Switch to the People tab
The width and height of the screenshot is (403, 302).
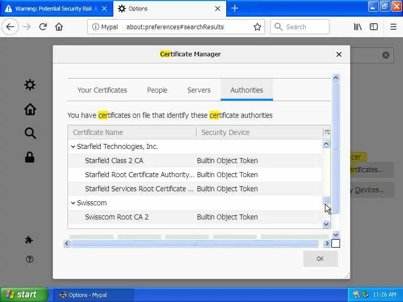pyautogui.click(x=157, y=90)
